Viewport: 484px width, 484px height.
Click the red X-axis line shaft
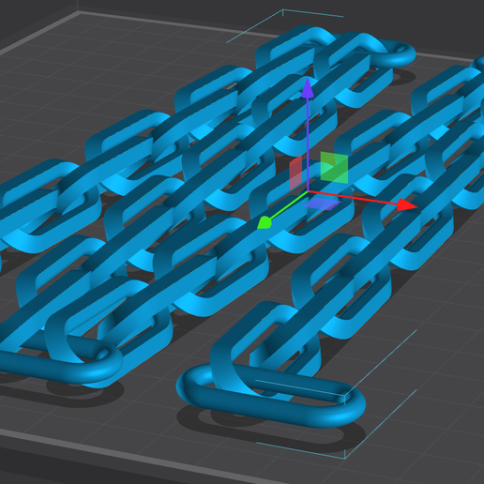tap(354, 198)
